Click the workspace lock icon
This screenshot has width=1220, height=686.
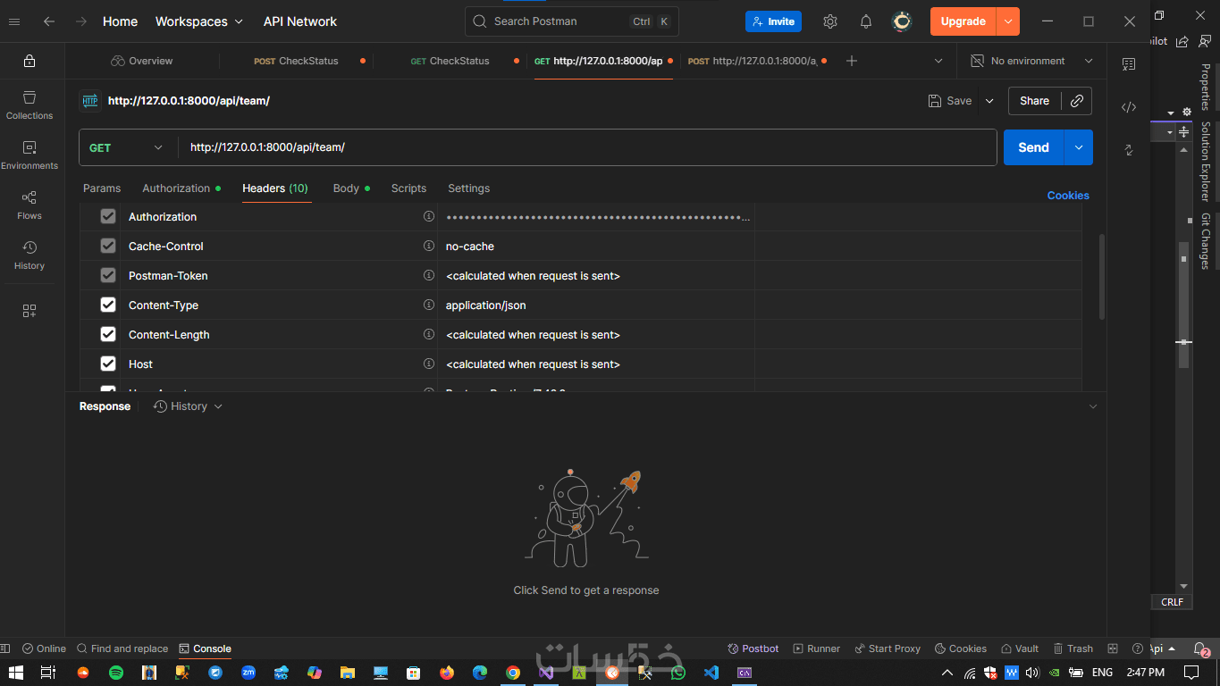29,61
